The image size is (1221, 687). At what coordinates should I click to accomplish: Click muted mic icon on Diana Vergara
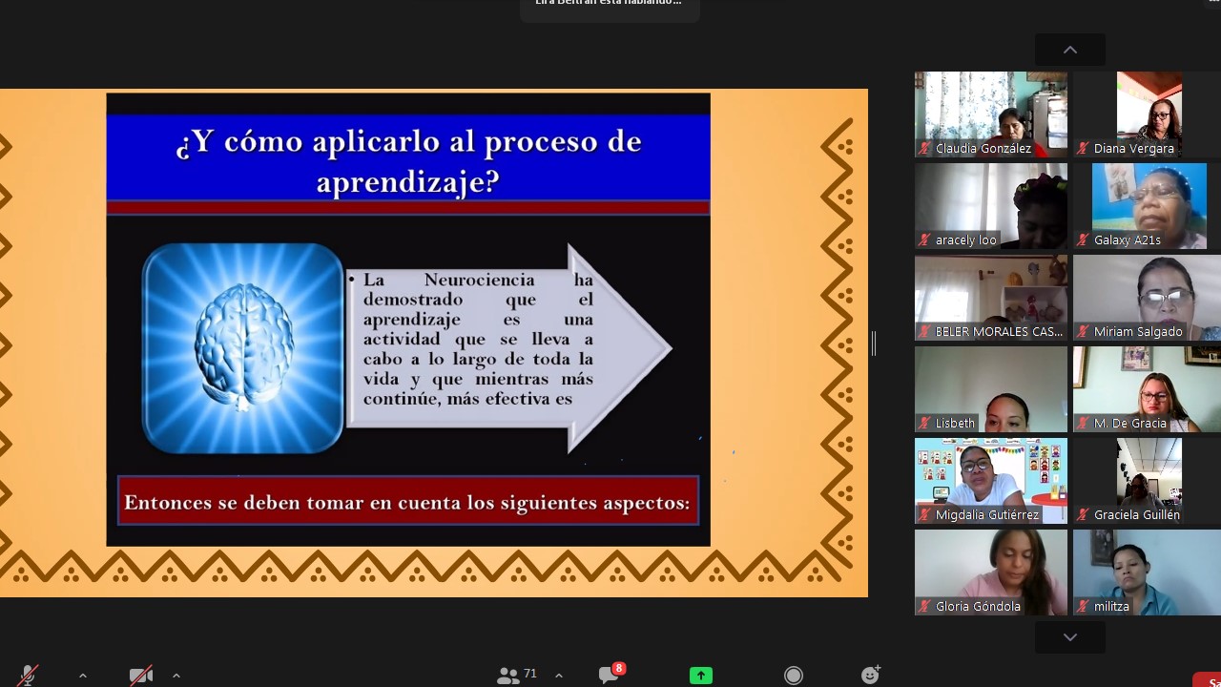(1083, 149)
